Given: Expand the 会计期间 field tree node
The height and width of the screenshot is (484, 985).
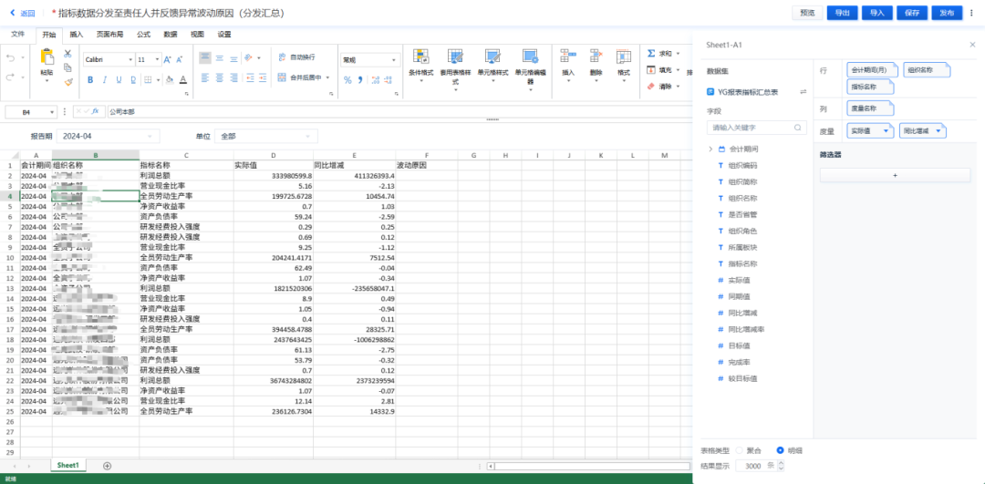Looking at the screenshot, I should point(710,149).
